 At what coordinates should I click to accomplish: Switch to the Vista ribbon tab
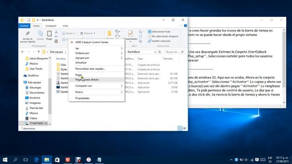coord(65,26)
